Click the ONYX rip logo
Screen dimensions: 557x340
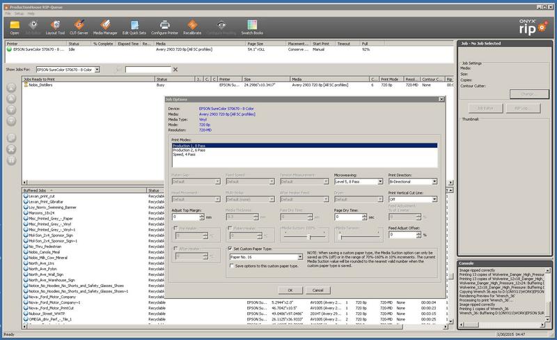click(x=532, y=27)
